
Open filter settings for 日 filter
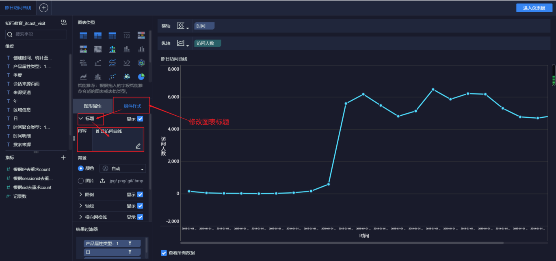130,252
